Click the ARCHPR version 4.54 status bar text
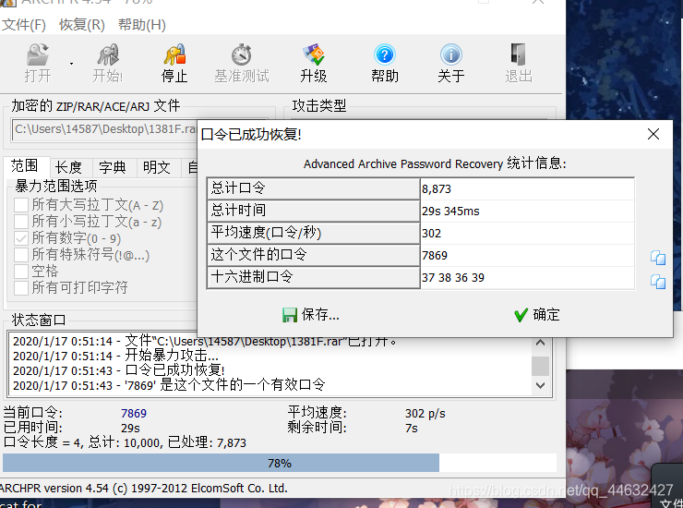Screen dimensions: 683x508 (x=143, y=489)
